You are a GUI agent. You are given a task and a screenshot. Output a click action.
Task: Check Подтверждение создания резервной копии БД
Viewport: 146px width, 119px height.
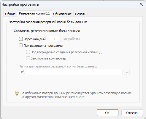point(28,52)
